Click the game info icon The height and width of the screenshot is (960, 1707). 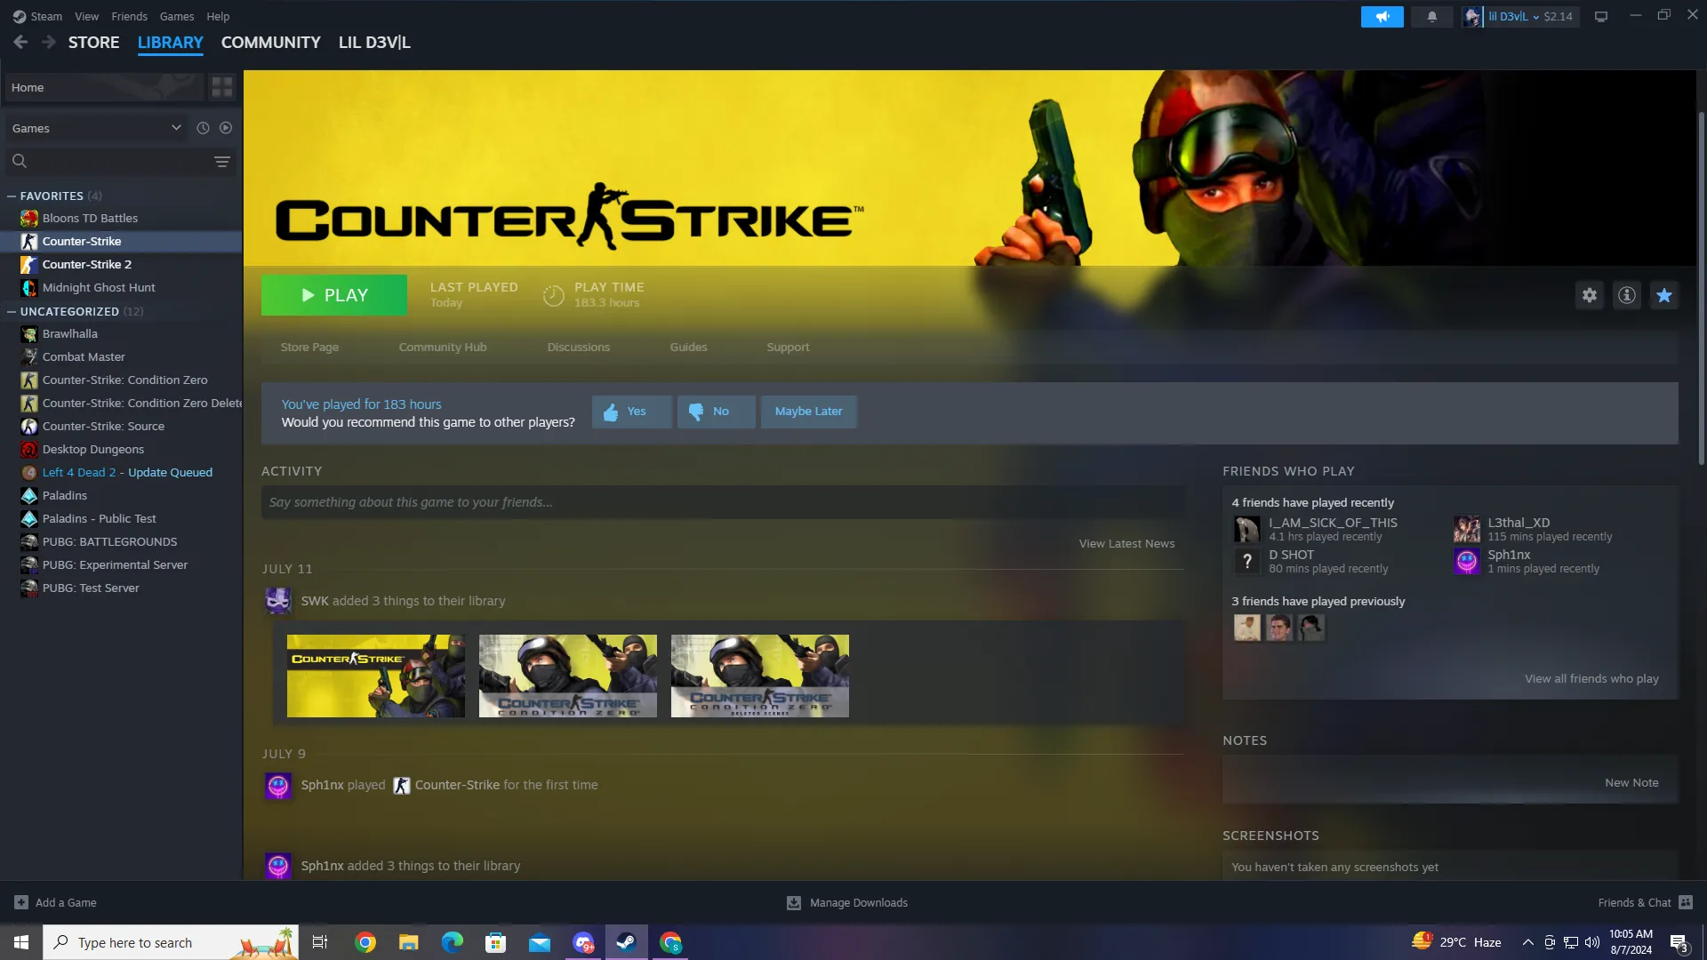[x=1627, y=295]
